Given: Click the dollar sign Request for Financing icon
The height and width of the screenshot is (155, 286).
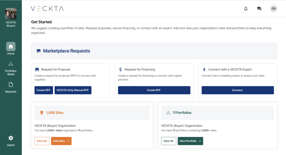Looking at the screenshot, I should [x=120, y=69].
